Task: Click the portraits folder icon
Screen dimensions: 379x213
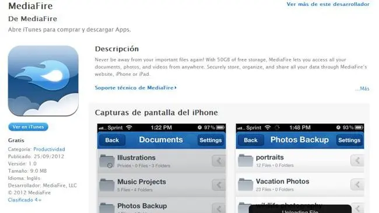Action: [245, 160]
